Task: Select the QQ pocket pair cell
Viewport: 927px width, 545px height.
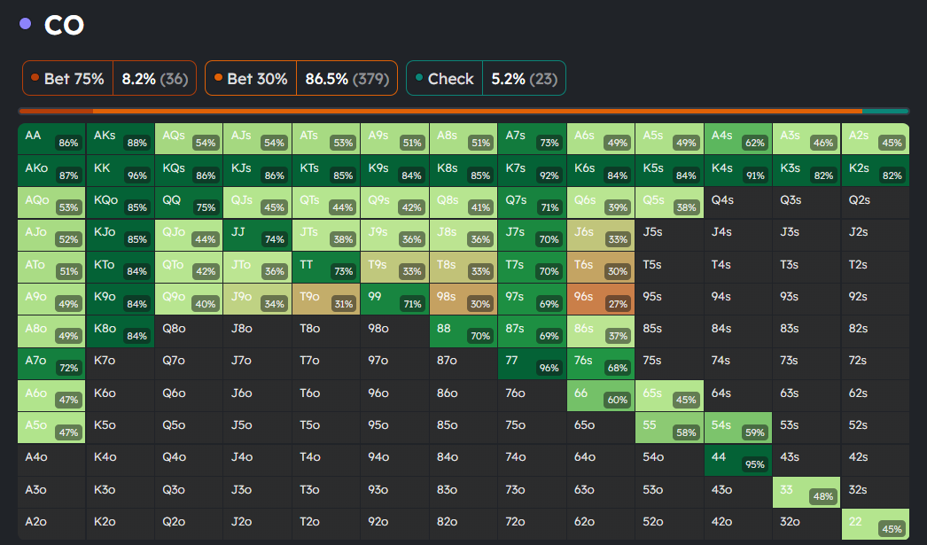Action: click(189, 203)
